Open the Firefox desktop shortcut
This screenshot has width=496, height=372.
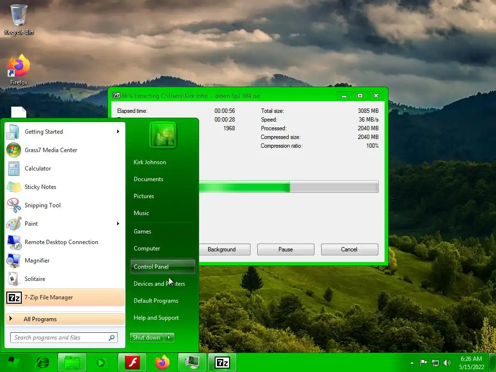coord(19,70)
